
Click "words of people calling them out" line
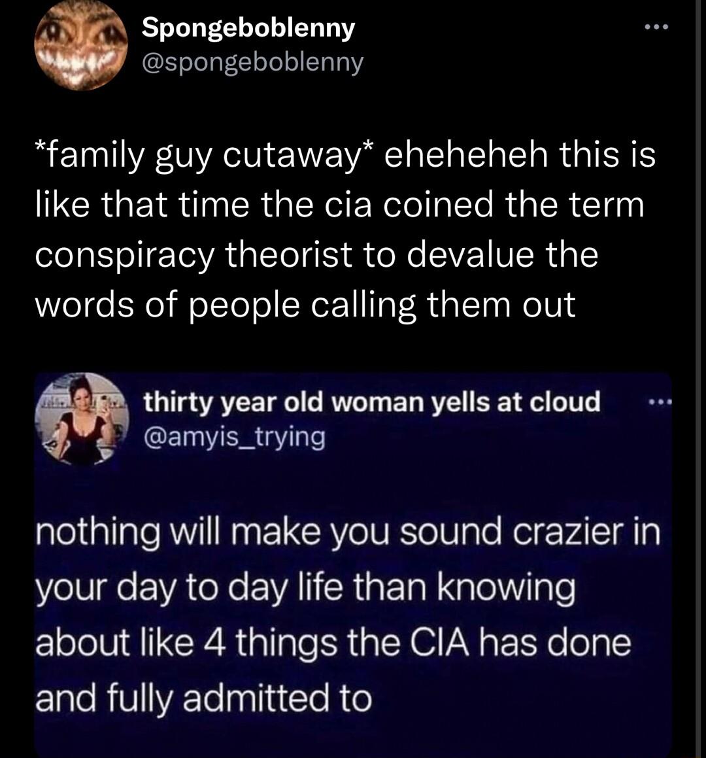[x=305, y=304]
